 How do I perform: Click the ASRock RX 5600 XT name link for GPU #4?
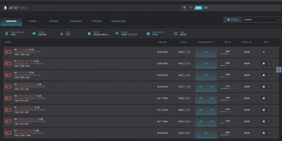point(27,96)
